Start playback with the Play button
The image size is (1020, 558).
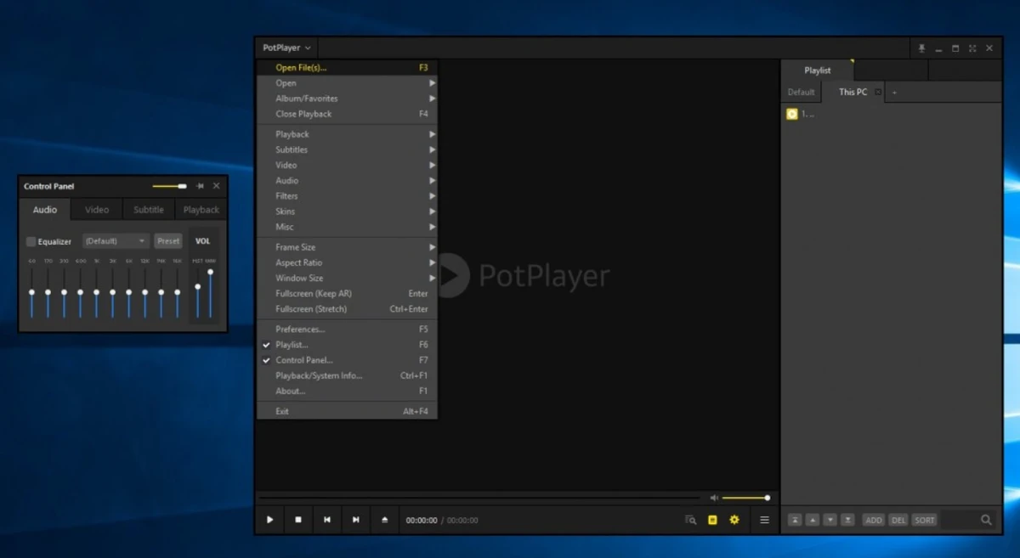269,520
